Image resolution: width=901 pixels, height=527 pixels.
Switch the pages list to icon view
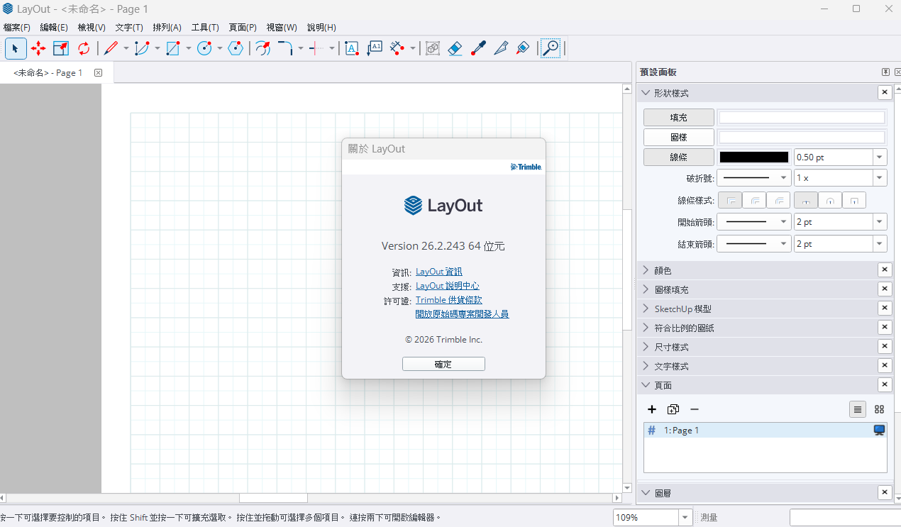pyautogui.click(x=879, y=409)
